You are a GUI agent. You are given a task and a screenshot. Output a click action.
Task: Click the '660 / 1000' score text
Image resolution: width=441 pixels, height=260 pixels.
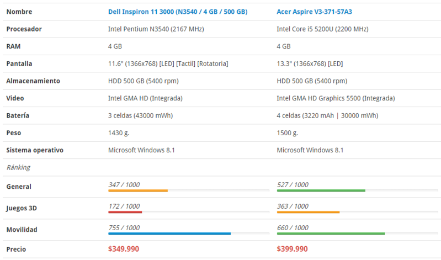(293, 227)
